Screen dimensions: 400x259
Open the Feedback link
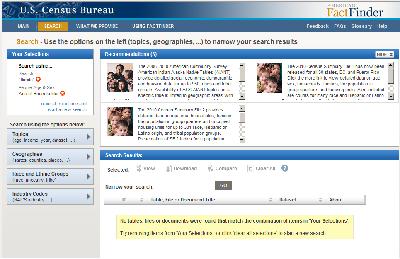tap(318, 26)
